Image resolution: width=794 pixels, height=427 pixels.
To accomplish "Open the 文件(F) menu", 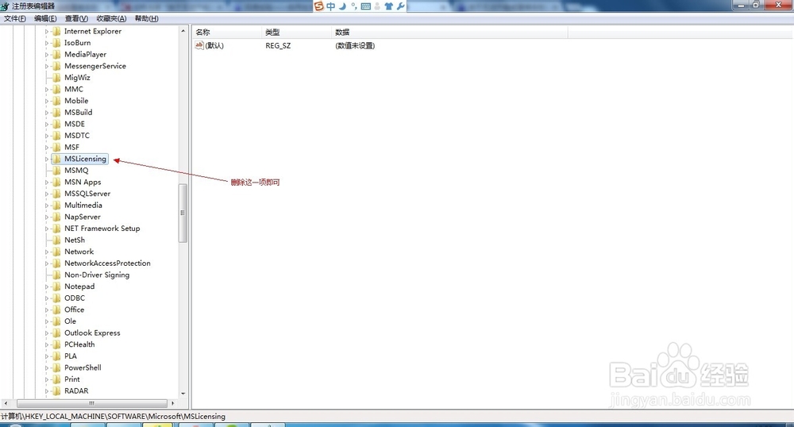I will coord(14,18).
